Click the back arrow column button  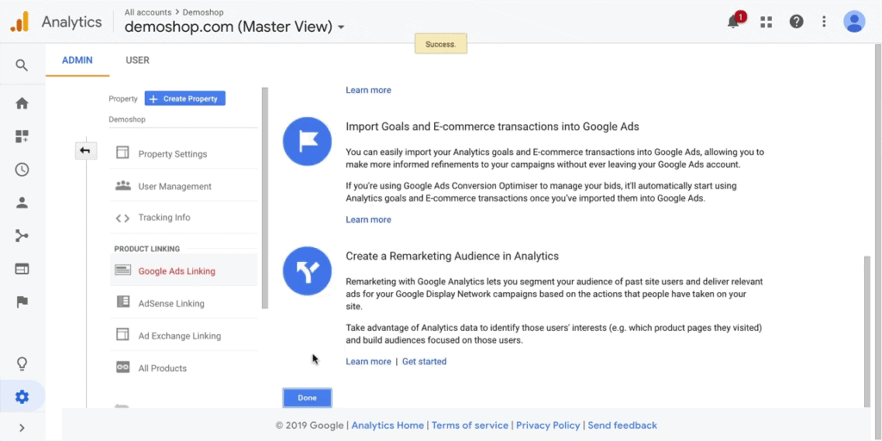(86, 151)
